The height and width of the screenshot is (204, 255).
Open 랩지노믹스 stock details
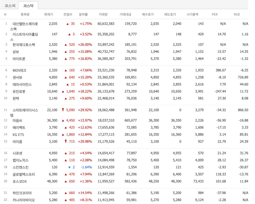pos(21,160)
